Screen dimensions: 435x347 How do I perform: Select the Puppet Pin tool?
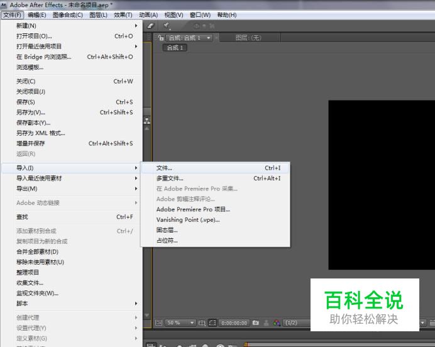point(167,26)
